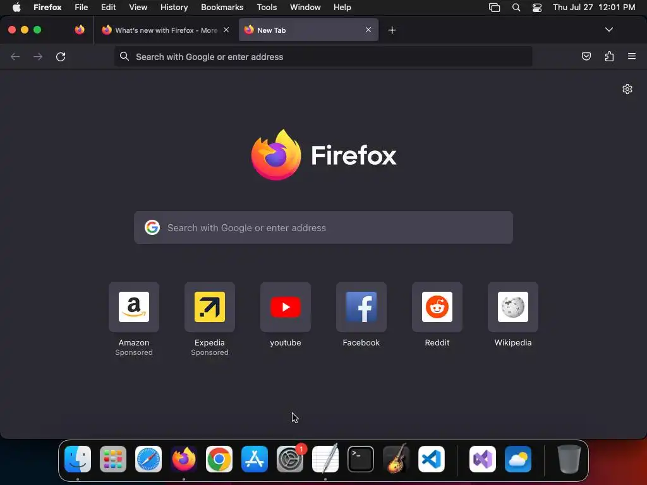The width and height of the screenshot is (647, 485).
Task: Focus the top address bar field
Action: click(323, 56)
